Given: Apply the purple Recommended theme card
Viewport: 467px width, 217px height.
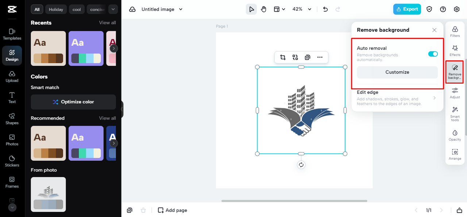Looking at the screenshot, I should 86,143.
